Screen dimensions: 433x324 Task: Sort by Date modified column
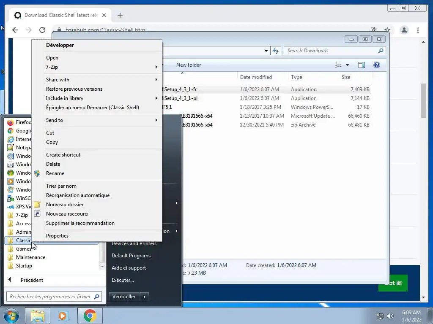coord(256,77)
